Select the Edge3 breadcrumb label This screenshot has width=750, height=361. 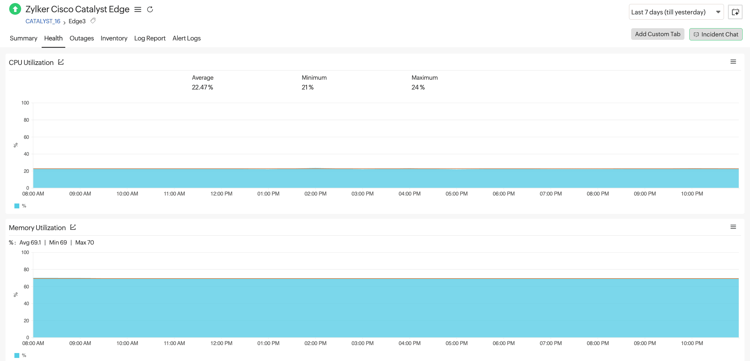(77, 21)
